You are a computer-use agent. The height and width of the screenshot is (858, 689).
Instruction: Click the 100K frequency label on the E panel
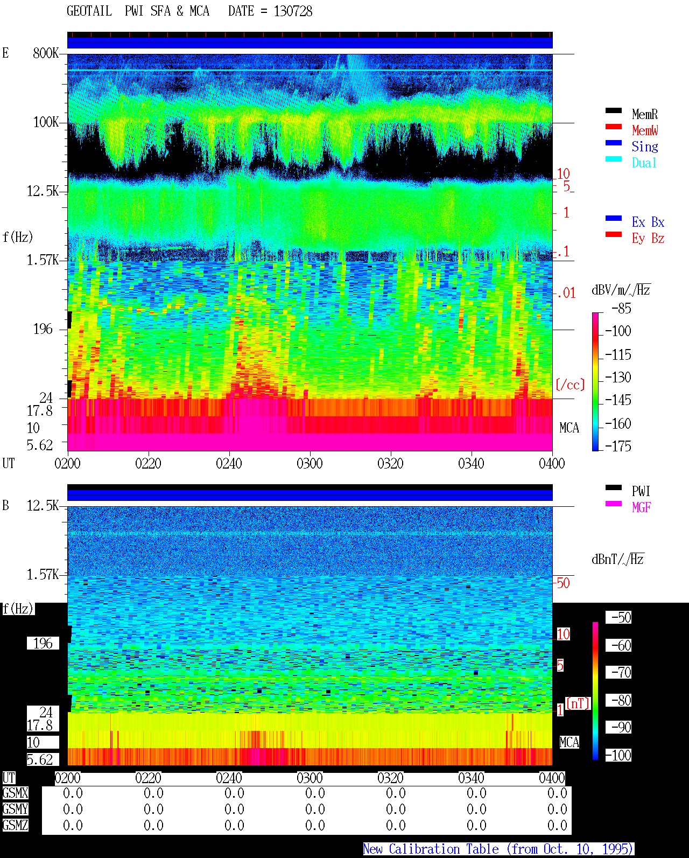point(46,122)
